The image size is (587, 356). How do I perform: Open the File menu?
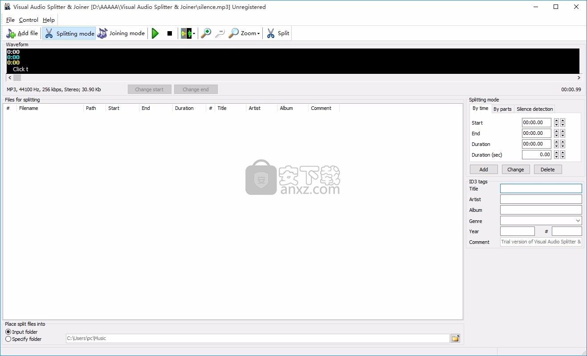click(x=10, y=20)
